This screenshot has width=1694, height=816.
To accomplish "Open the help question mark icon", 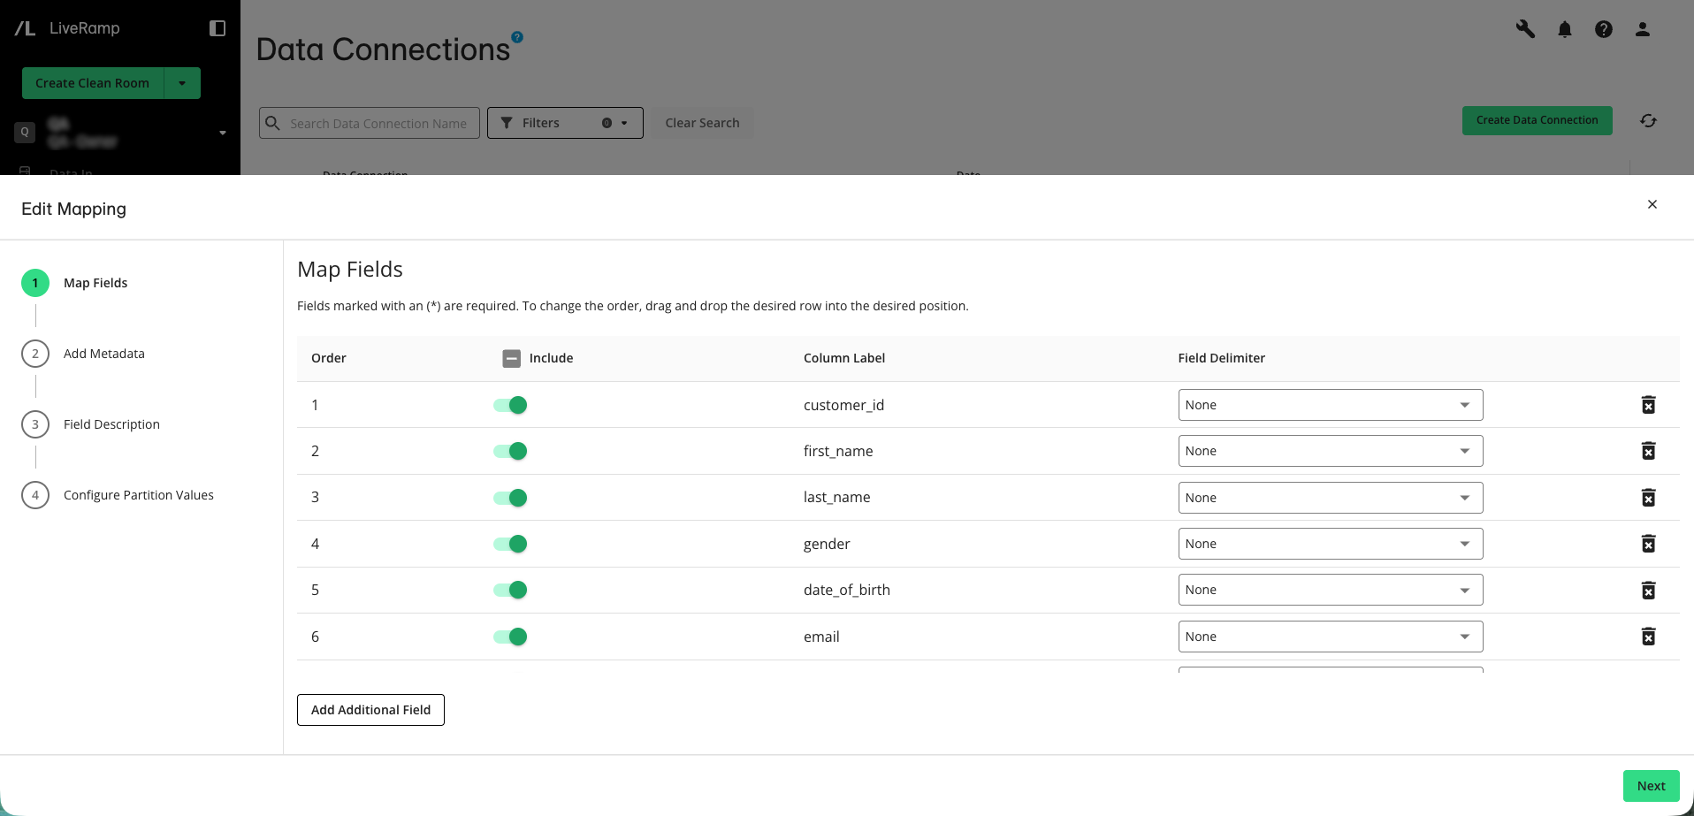I will 1604,29.
